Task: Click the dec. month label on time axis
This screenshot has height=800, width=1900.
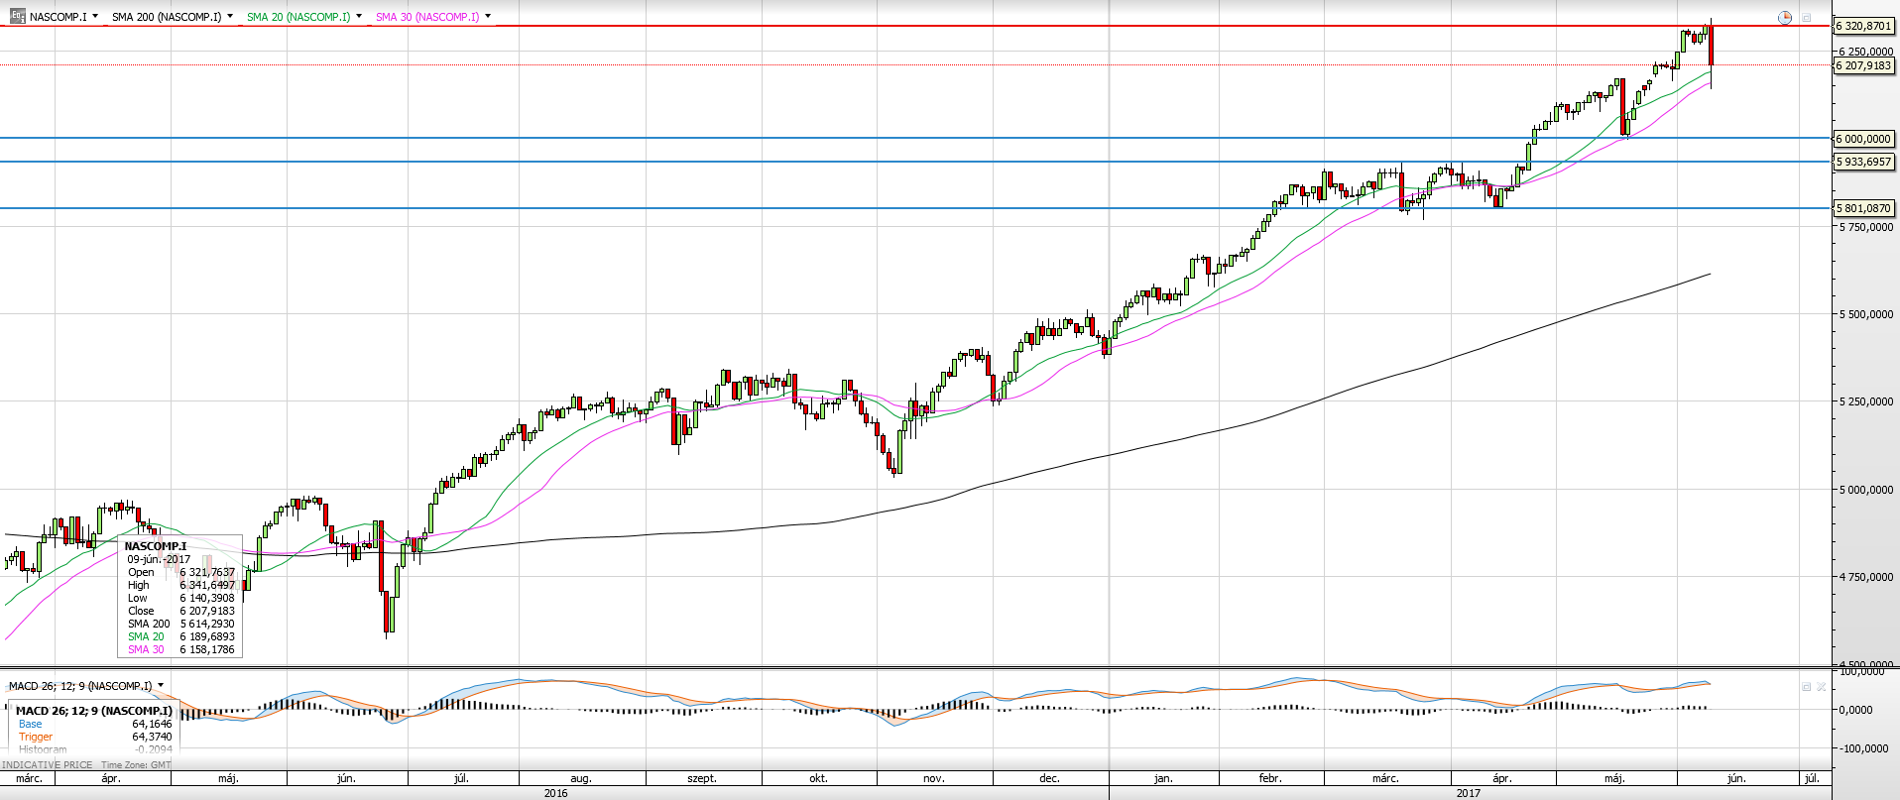Action: (x=1049, y=778)
